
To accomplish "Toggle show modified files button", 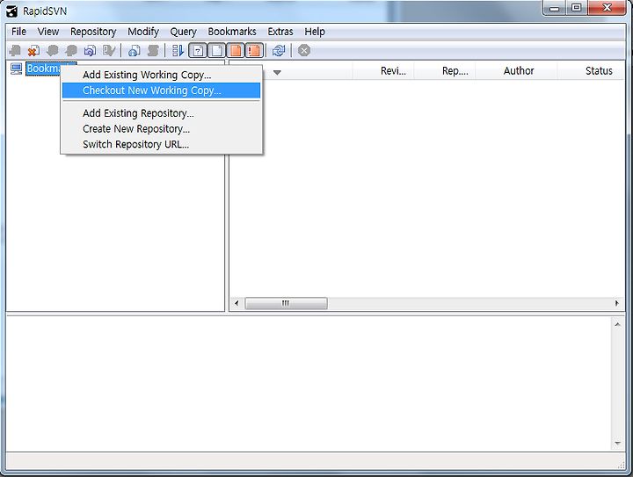I will pos(236,50).
